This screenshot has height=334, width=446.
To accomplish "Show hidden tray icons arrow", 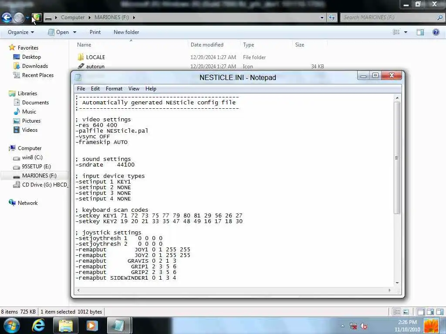I will pos(343,326).
